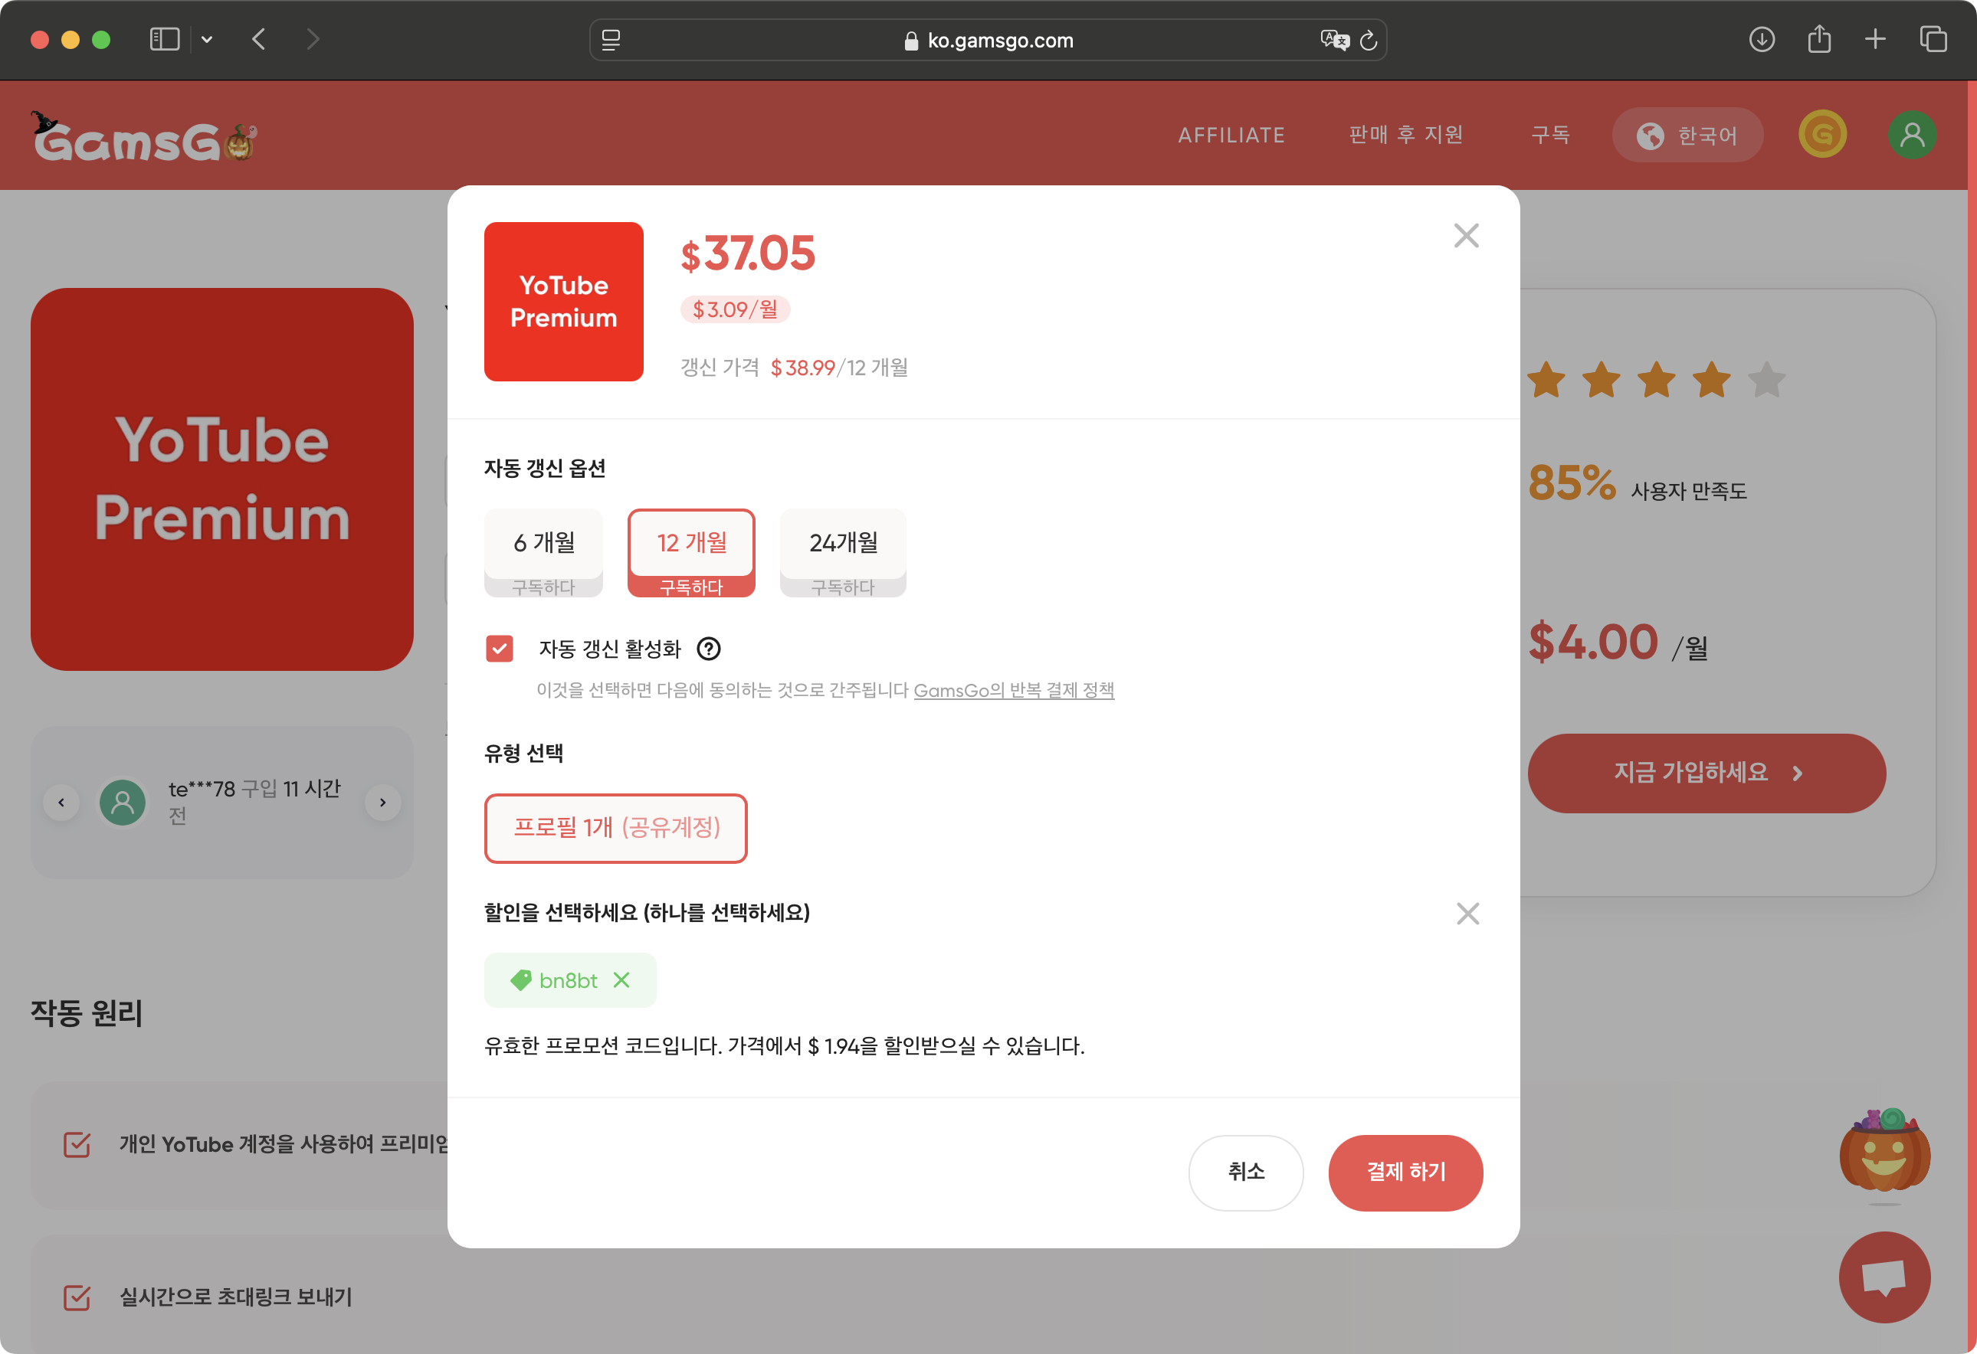Uncheck the auto-renewal activation checkbox
1977x1354 pixels.
500,649
